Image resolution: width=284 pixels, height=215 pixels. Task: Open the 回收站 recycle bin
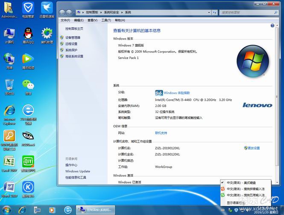[9, 87]
